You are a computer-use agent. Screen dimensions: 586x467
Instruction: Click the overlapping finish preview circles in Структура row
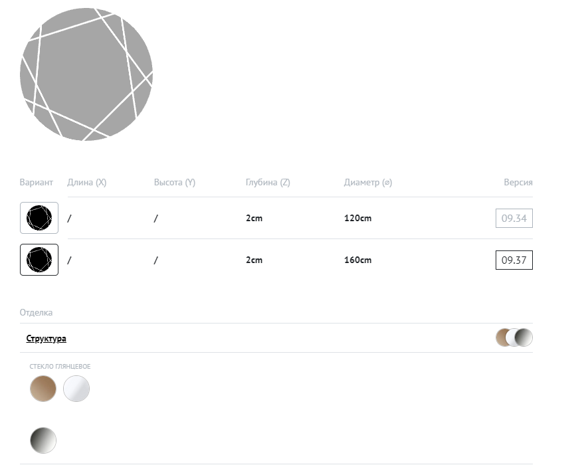(514, 337)
